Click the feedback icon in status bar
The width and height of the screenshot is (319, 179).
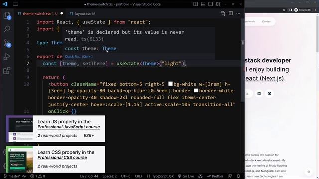tap(230, 176)
